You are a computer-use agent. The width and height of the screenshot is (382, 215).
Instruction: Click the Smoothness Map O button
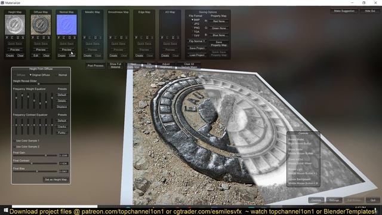[x=121, y=38]
